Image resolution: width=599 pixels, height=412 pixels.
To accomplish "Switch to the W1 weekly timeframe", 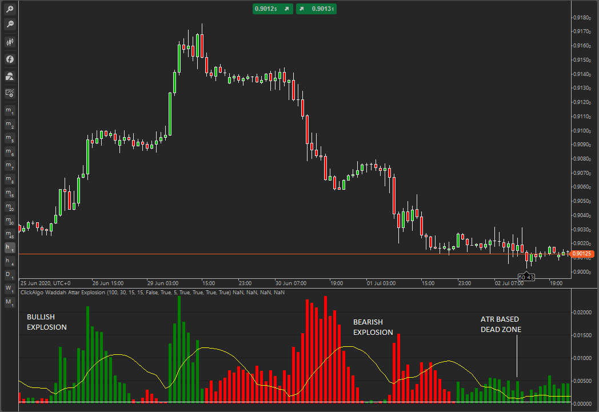I will tap(9, 289).
